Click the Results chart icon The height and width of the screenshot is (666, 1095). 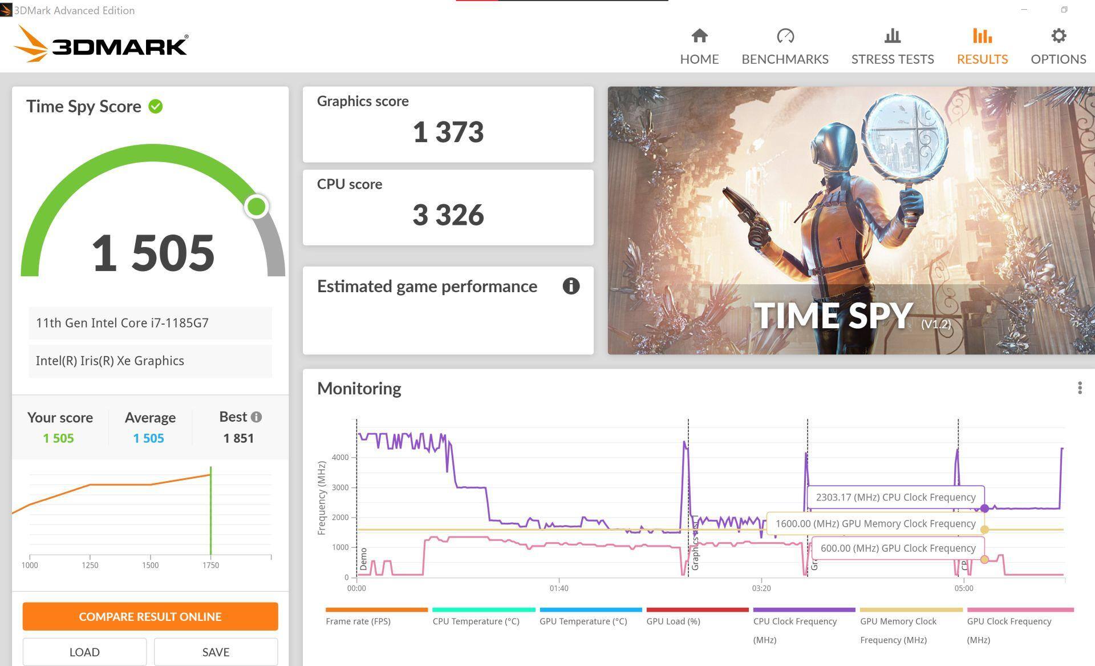[x=982, y=37]
